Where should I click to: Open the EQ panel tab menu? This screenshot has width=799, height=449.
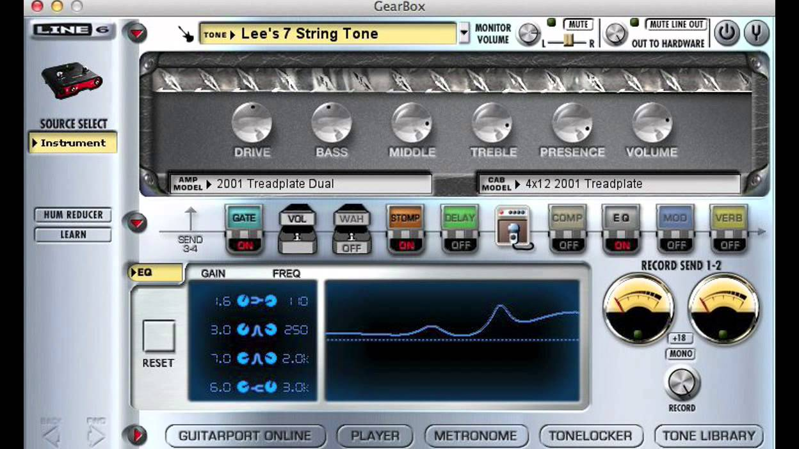coord(156,272)
